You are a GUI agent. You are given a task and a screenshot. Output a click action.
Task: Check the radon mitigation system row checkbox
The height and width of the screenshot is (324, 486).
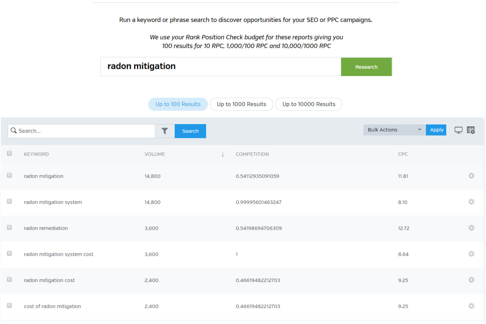(9, 201)
